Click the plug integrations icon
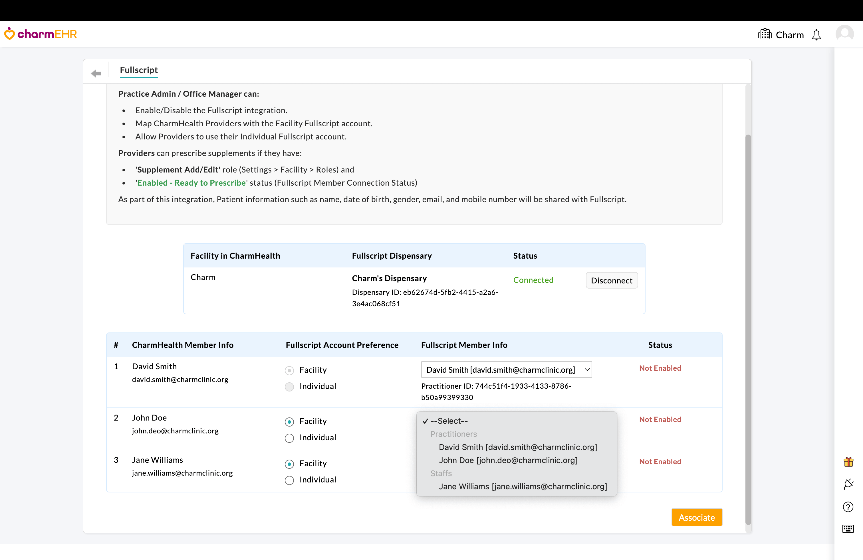Screen dimensions: 863x560 click(848, 484)
